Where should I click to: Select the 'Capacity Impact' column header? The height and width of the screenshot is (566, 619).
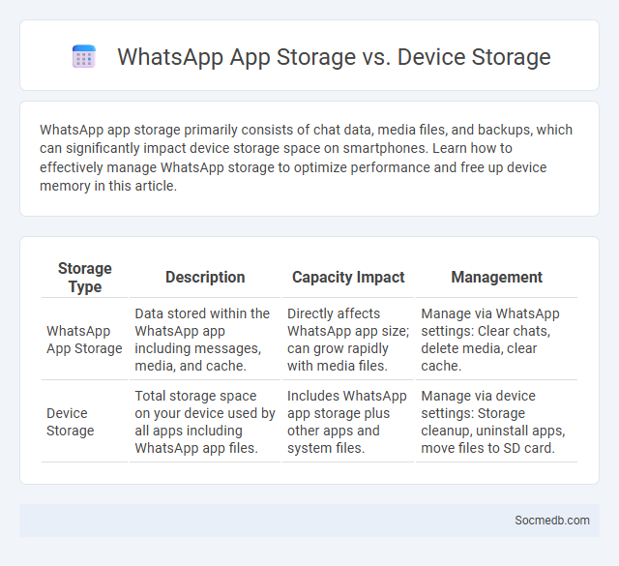[348, 278]
